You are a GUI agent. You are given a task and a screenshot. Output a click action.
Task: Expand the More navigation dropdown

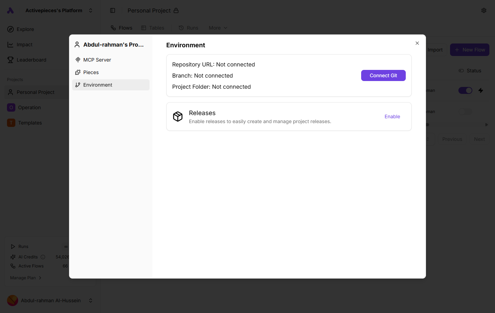click(x=218, y=28)
